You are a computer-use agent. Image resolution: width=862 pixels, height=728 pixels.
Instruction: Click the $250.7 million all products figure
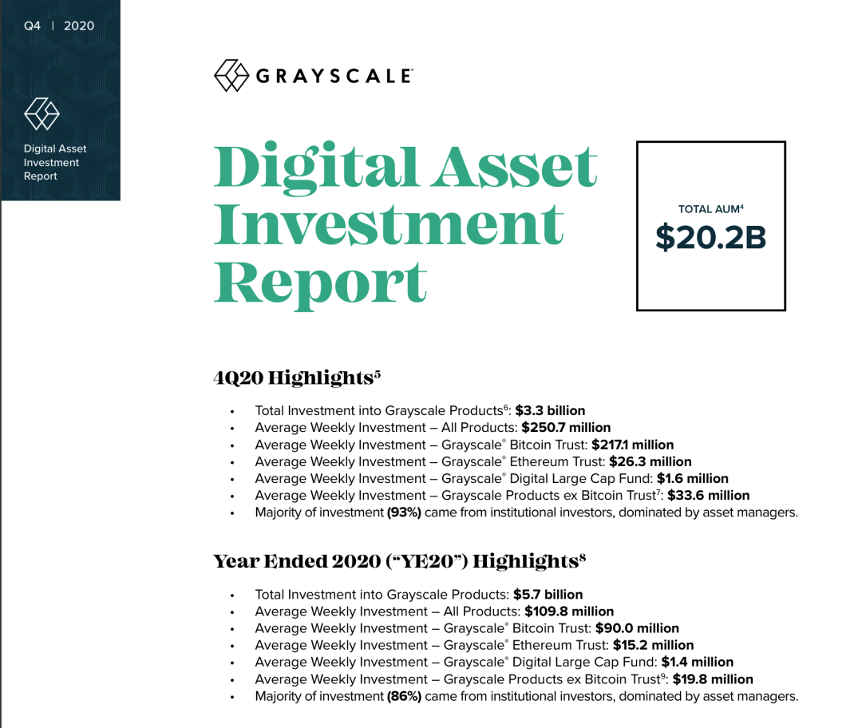point(566,428)
